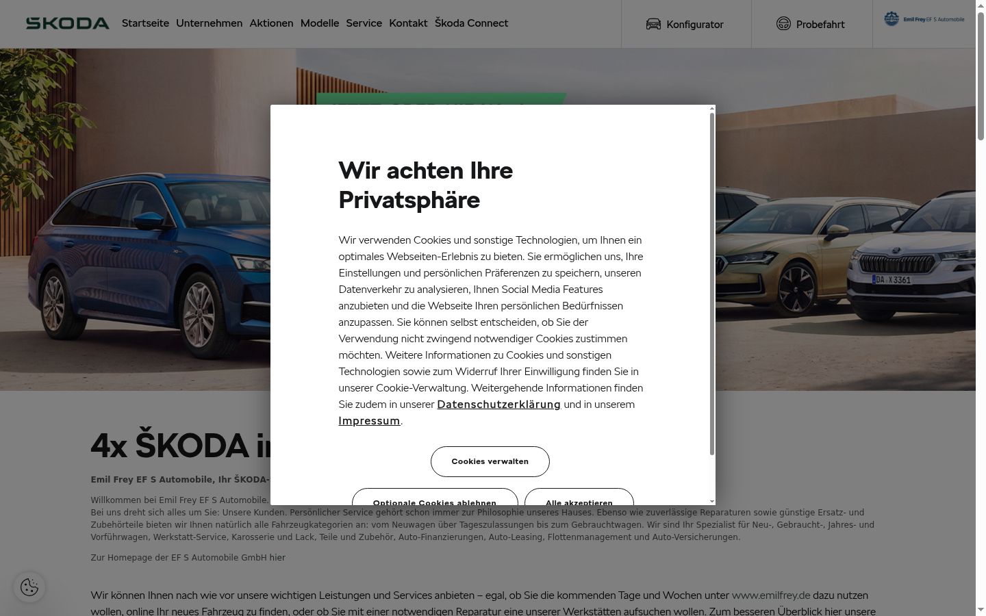Screen dimensions: 986x616
Task: Open the Startseite menu item
Action: (145, 23)
